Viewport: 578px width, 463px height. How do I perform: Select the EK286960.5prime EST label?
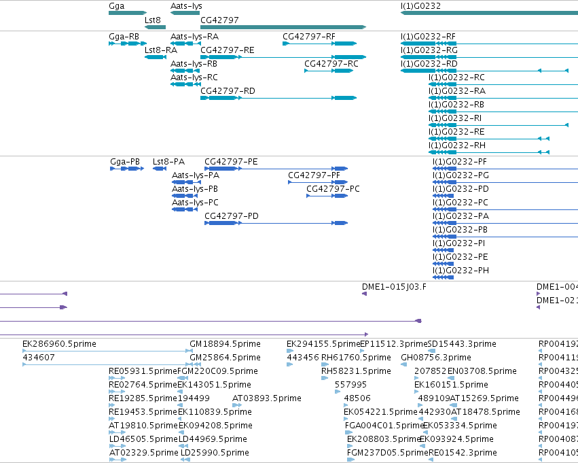coord(59,344)
